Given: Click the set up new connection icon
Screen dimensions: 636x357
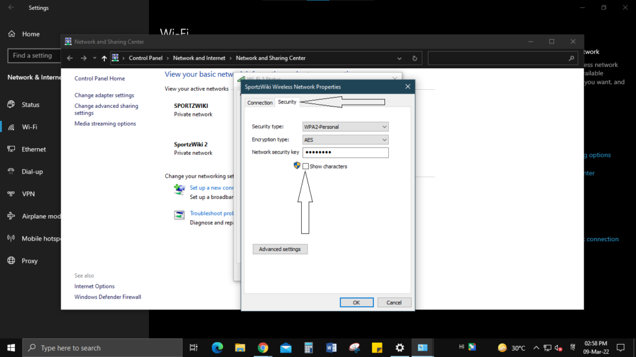Looking at the screenshot, I should (179, 189).
